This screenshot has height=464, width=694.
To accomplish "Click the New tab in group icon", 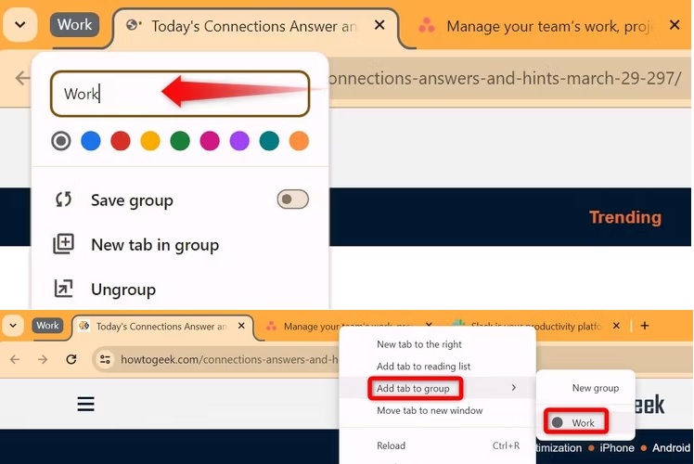I will tap(63, 245).
